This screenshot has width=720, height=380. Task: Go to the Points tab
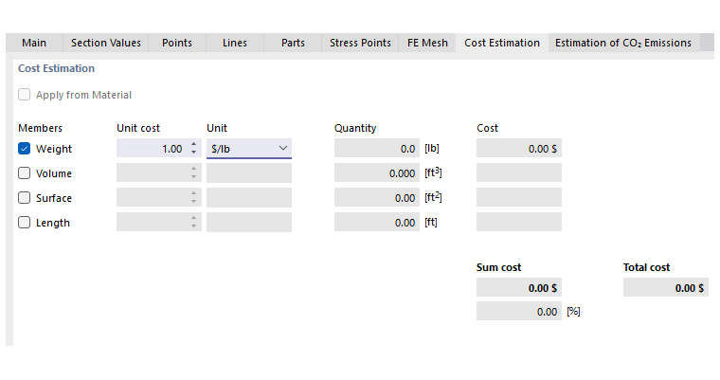pos(177,43)
